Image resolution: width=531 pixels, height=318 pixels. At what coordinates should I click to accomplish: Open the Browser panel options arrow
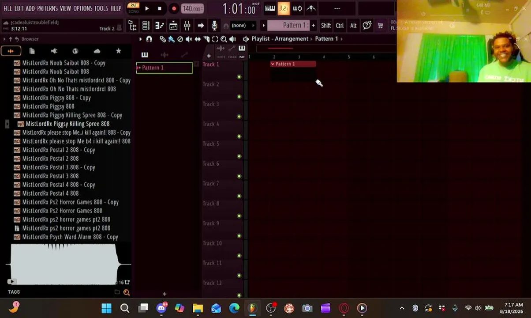[4, 39]
